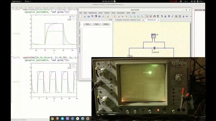Click the Insert port icon in Qucs toolbar
Image resolution: width=216 pixels, height=121 pixels.
[187, 16]
